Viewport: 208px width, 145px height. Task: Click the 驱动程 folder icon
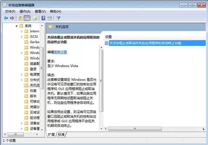26,118
